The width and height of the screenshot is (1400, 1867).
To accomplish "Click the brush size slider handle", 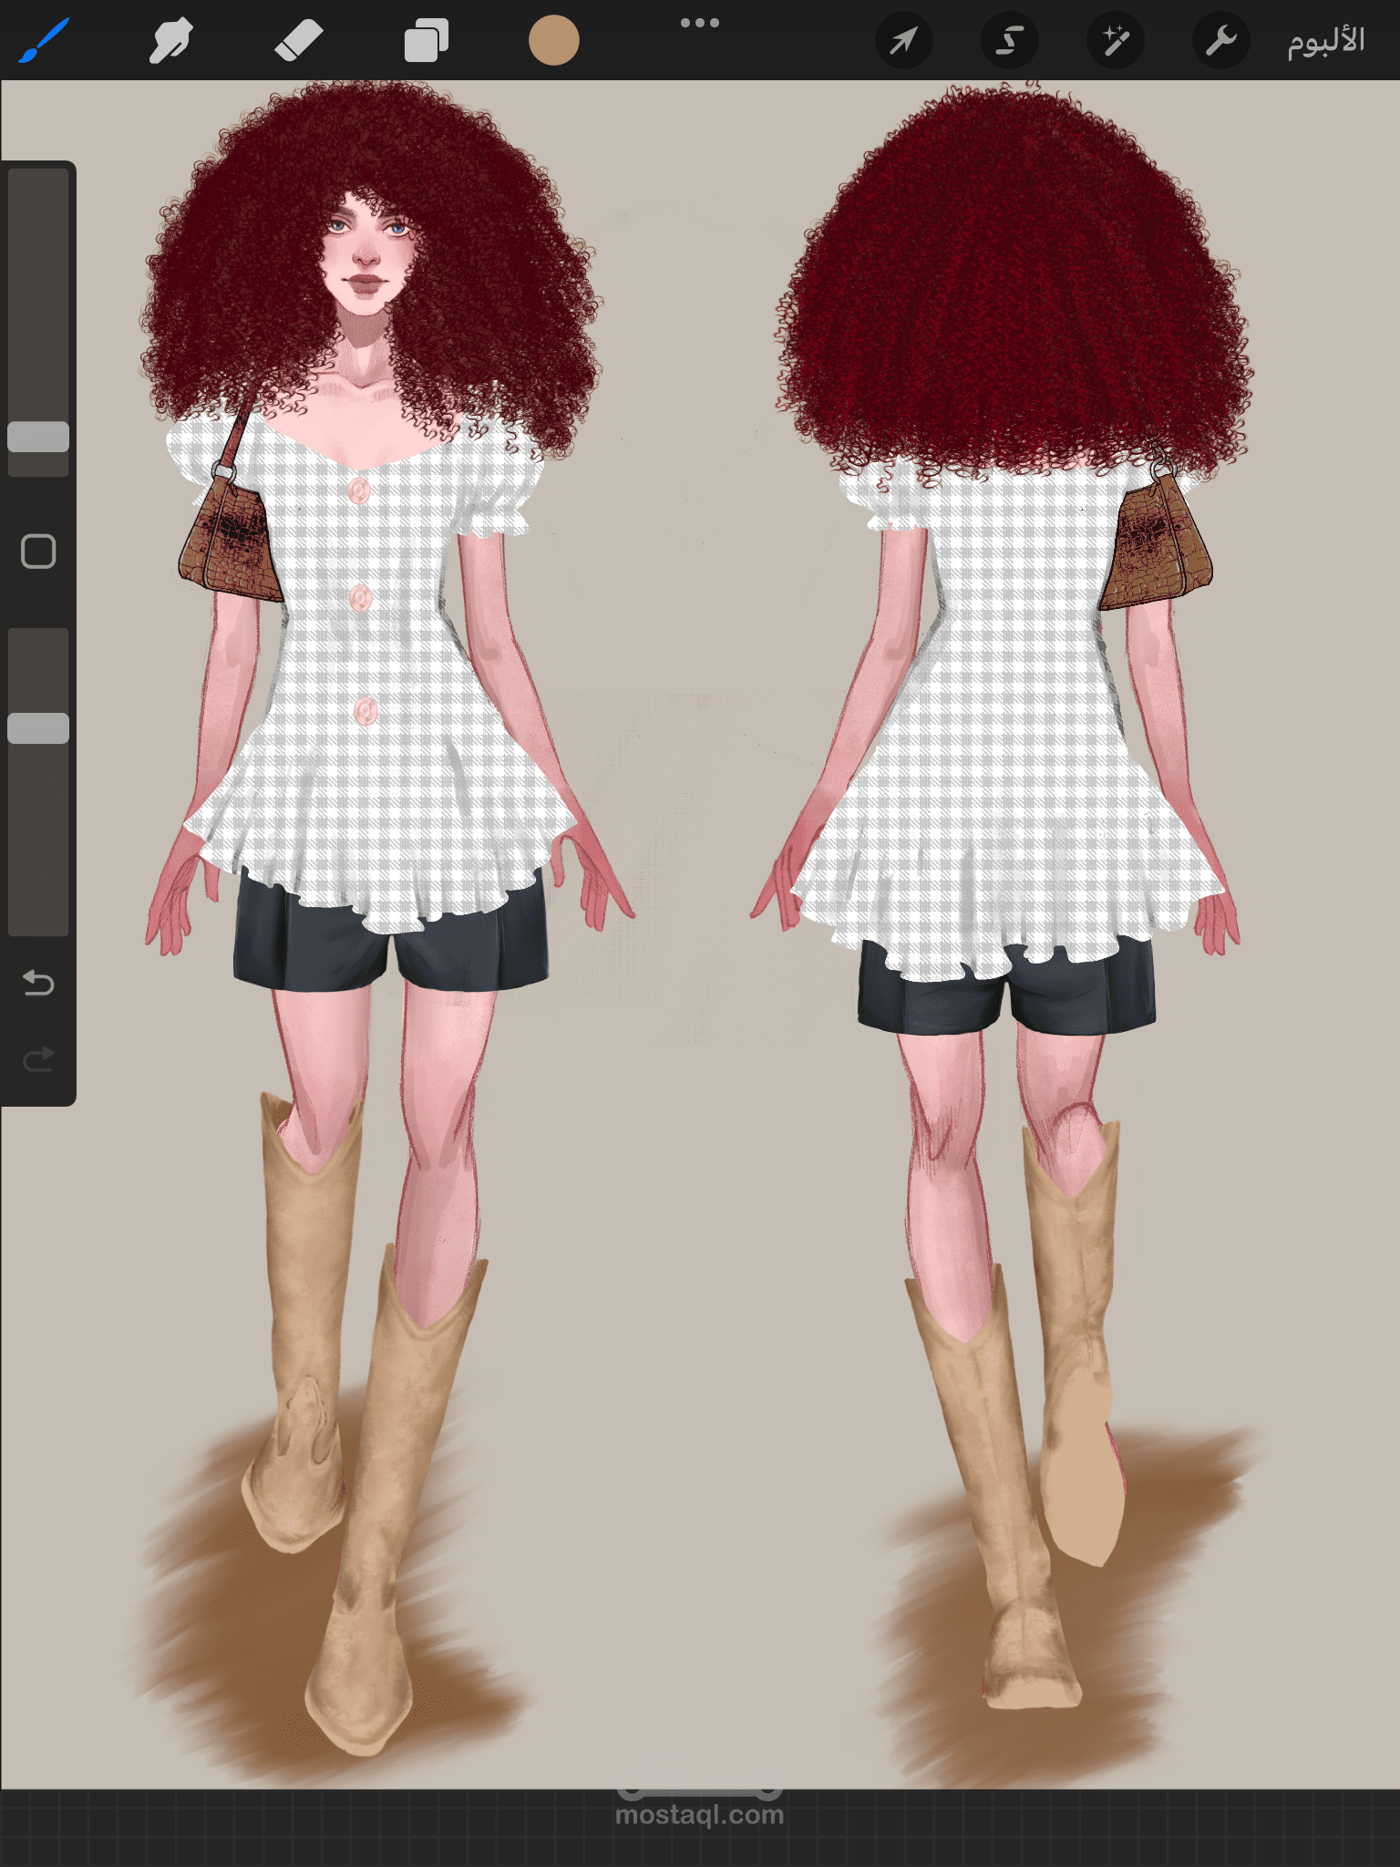I will [38, 437].
